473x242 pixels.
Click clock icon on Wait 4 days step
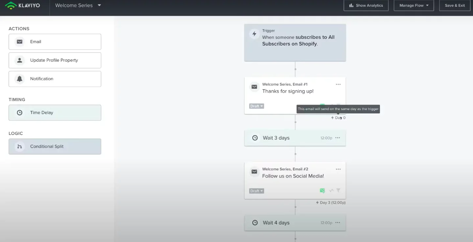255,223
